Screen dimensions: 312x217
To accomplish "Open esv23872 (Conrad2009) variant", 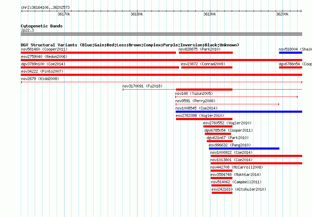I will point(203,64).
